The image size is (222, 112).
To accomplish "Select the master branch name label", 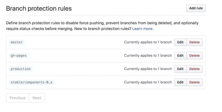I will point(16,42).
